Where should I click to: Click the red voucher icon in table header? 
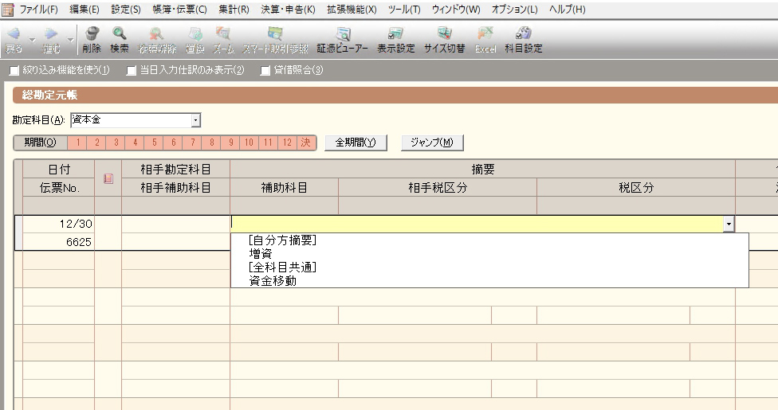(x=108, y=178)
